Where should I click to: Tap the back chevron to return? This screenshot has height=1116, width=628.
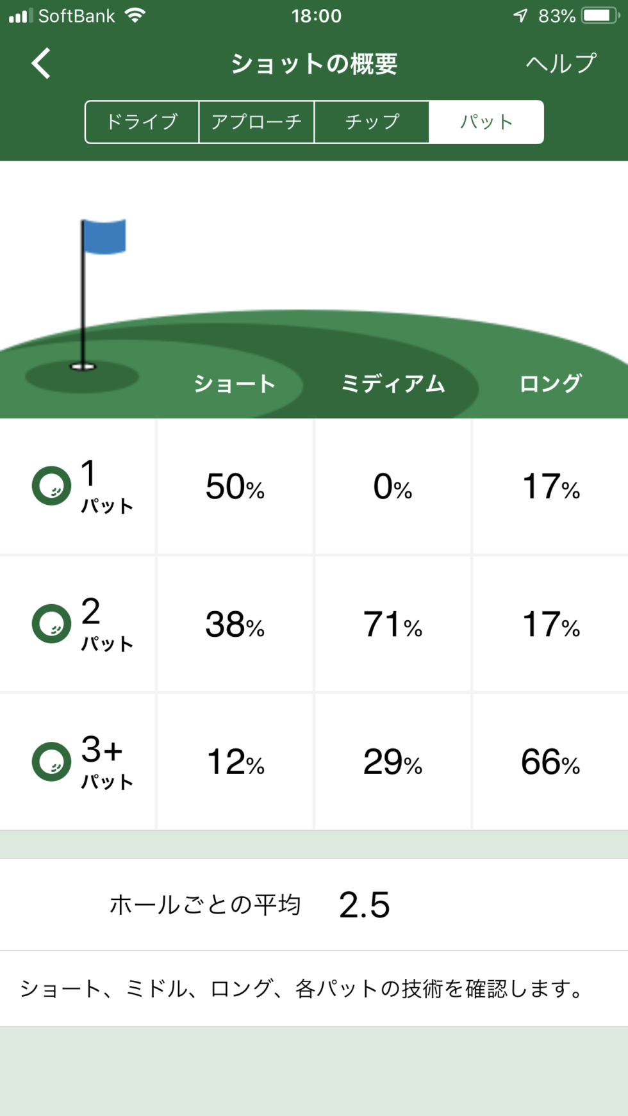(x=40, y=63)
